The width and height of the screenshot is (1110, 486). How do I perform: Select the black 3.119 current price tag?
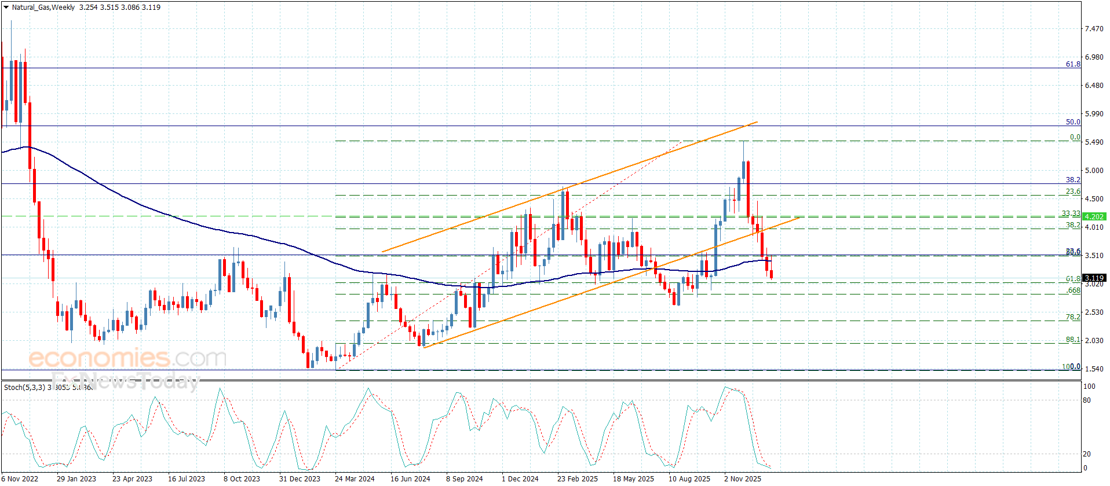(1094, 278)
